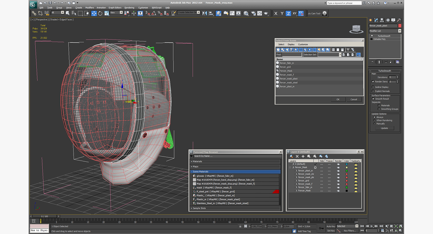Open the Modifiers menu
Image resolution: width=433 pixels, height=234 pixels.
(x=90, y=8)
